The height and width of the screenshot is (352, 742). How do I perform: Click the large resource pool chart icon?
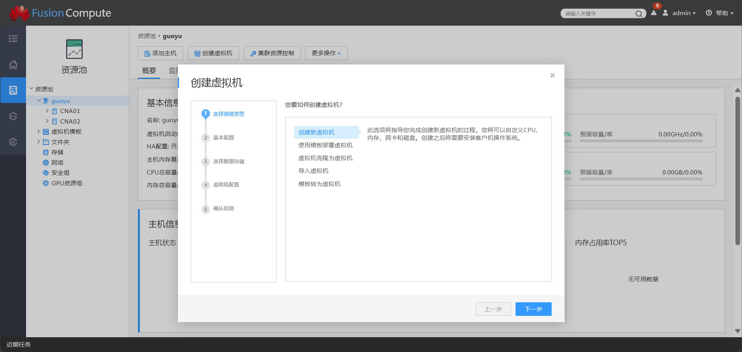[74, 49]
